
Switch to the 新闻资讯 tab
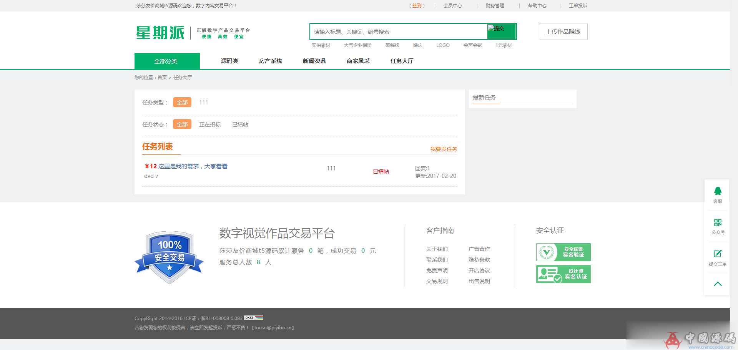(314, 61)
